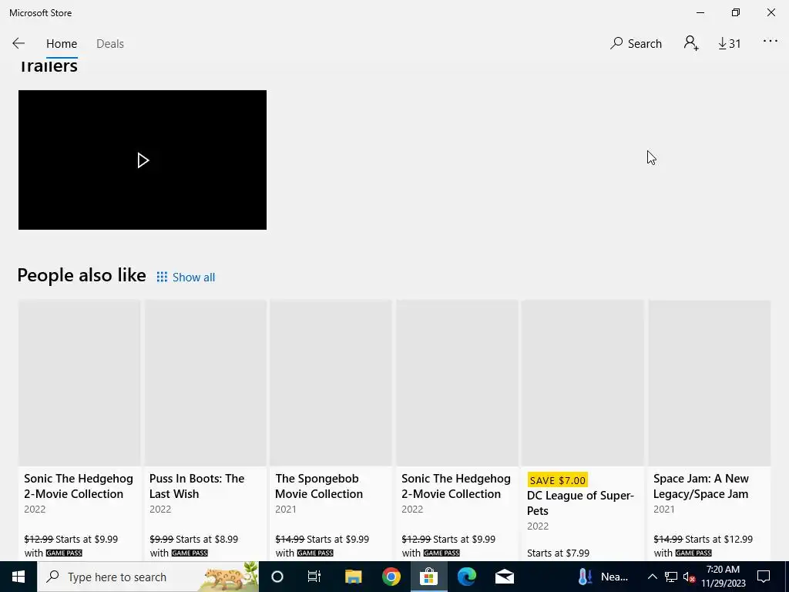Open the Home tab

[x=62, y=44]
